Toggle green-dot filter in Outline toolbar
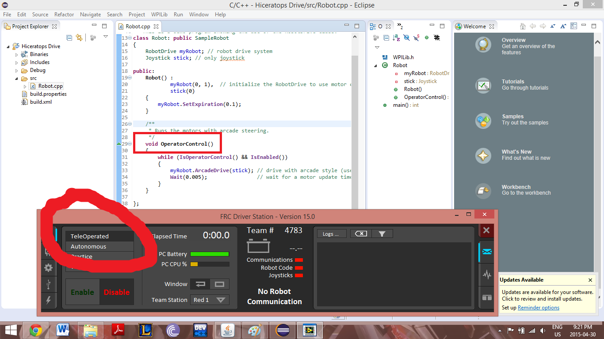The height and width of the screenshot is (339, 604). point(427,38)
